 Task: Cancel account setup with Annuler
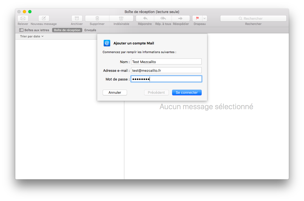(115, 92)
